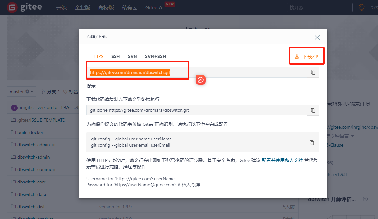Switch to the SSH tab
The height and width of the screenshot is (219, 378).
(x=116, y=56)
